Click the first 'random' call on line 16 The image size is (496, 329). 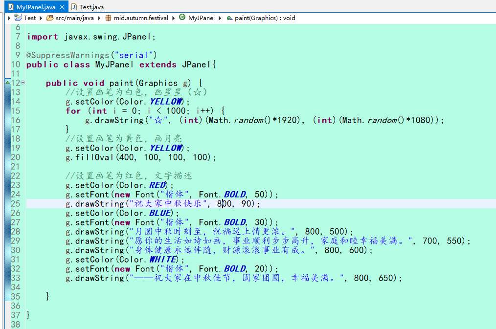click(248, 120)
